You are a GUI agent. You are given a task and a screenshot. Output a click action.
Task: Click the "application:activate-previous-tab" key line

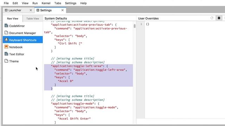point(84,24)
